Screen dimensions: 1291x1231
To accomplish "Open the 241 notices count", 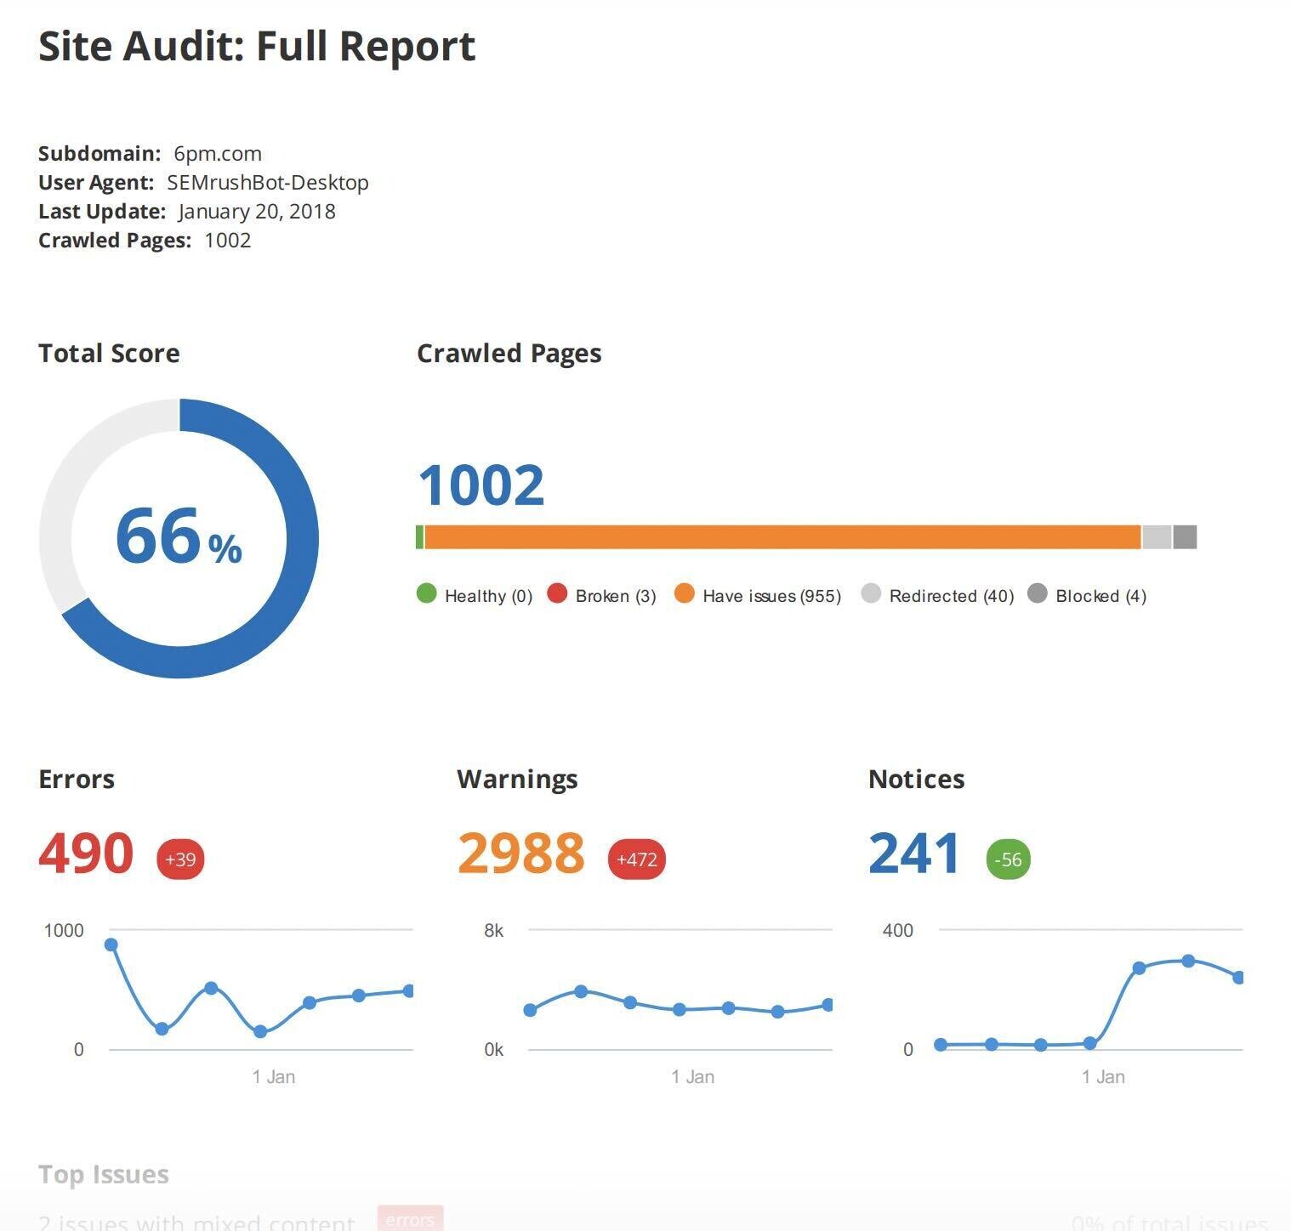I will tap(914, 854).
